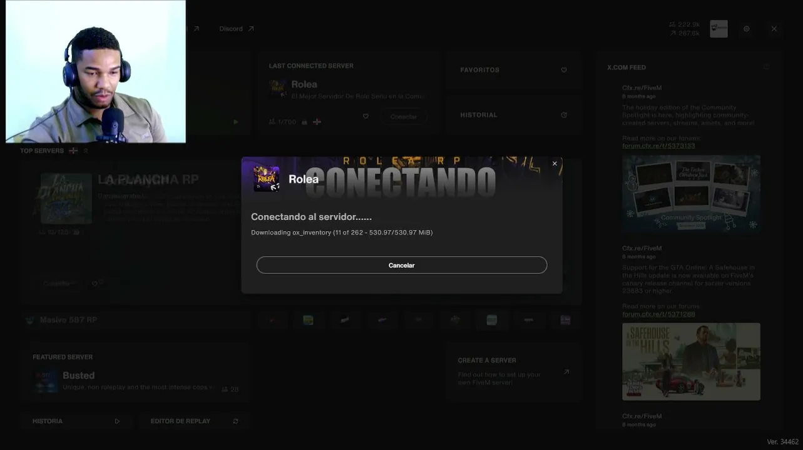Open the Community Spotlight feed image
803x450 pixels.
691,194
